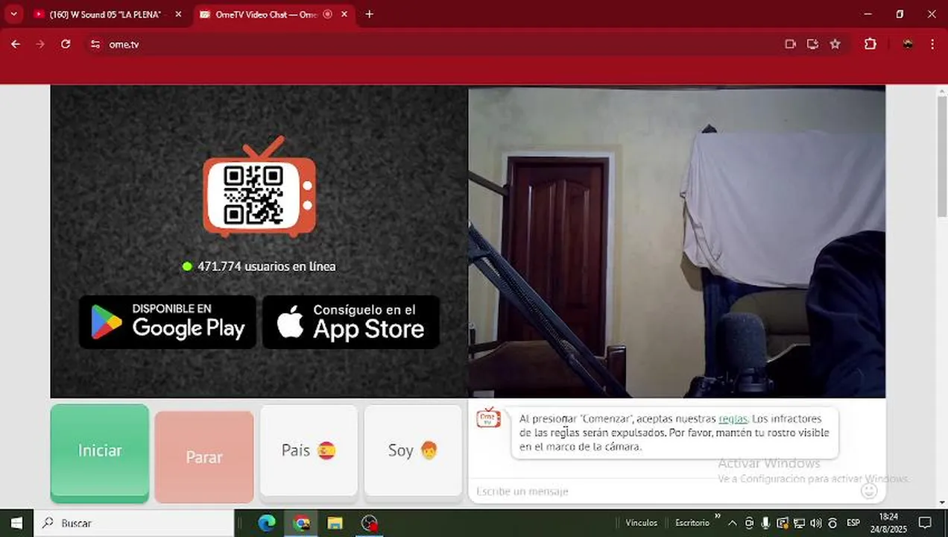The height and width of the screenshot is (537, 948).
Task: Select the OmeTV Video Chat tab
Action: pos(267,14)
